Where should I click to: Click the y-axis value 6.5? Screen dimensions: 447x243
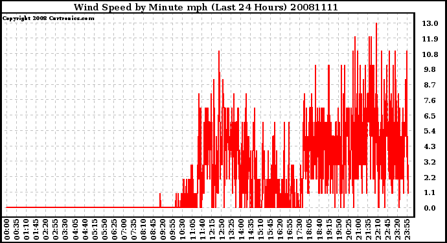430,116
